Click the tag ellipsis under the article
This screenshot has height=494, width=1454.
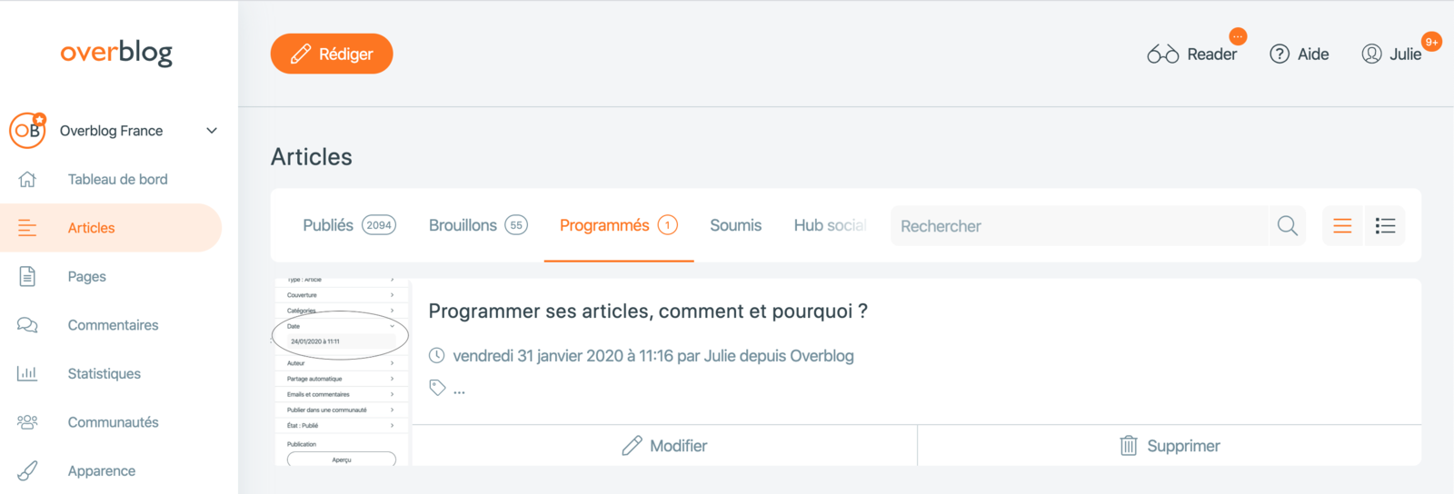(x=459, y=392)
